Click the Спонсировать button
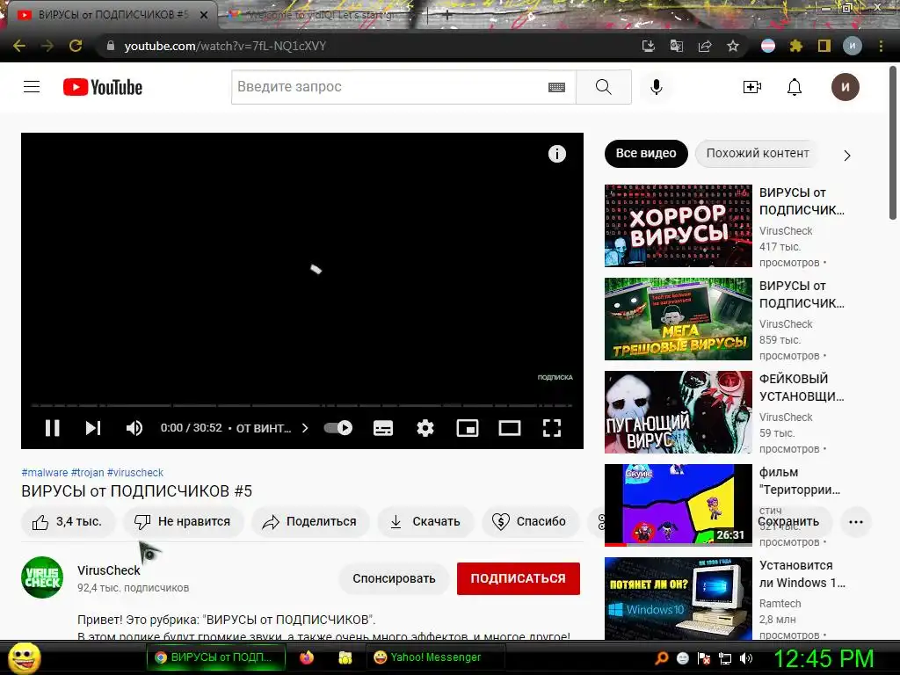 pos(394,578)
